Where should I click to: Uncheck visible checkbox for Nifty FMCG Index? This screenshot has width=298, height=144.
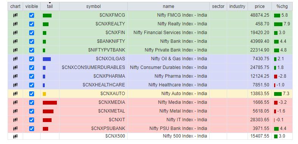click(31, 15)
